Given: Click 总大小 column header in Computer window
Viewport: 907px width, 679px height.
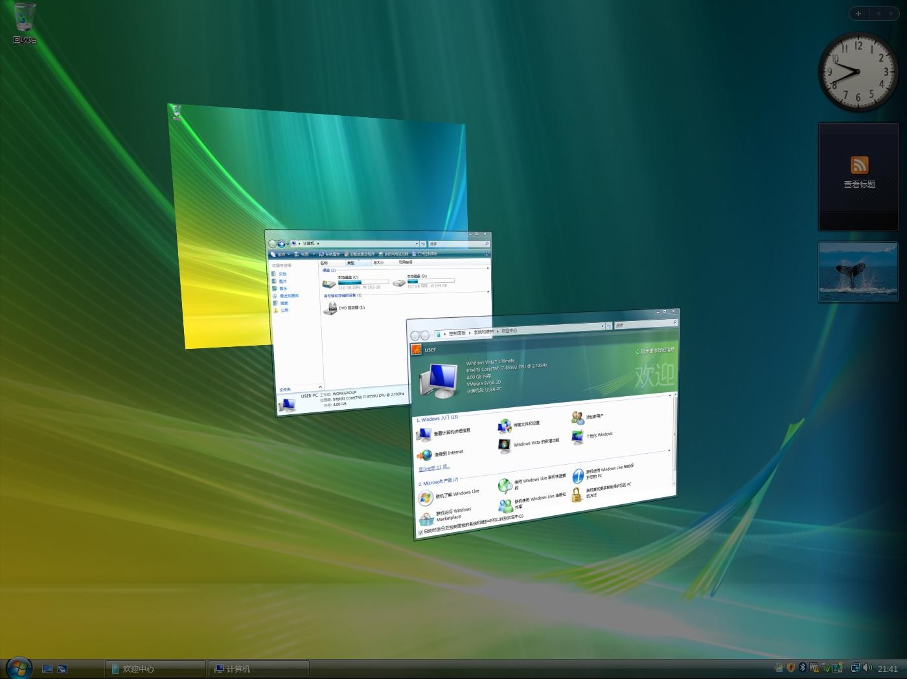Looking at the screenshot, I should coord(384,262).
